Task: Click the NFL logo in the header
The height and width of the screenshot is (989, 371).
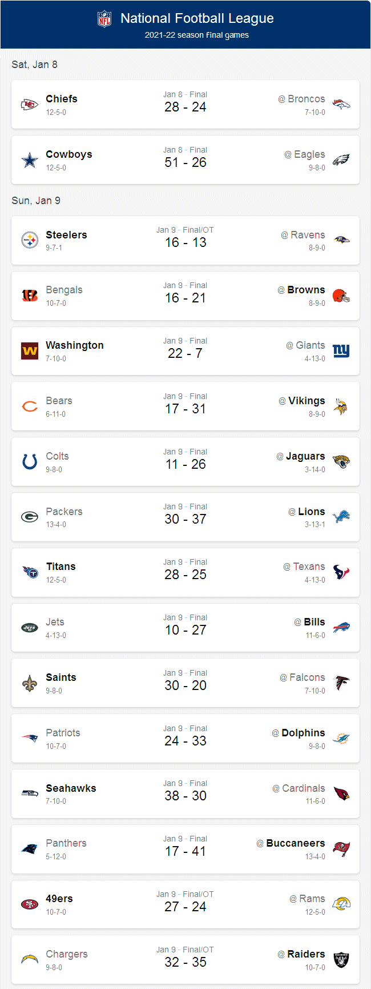Action: tap(103, 18)
